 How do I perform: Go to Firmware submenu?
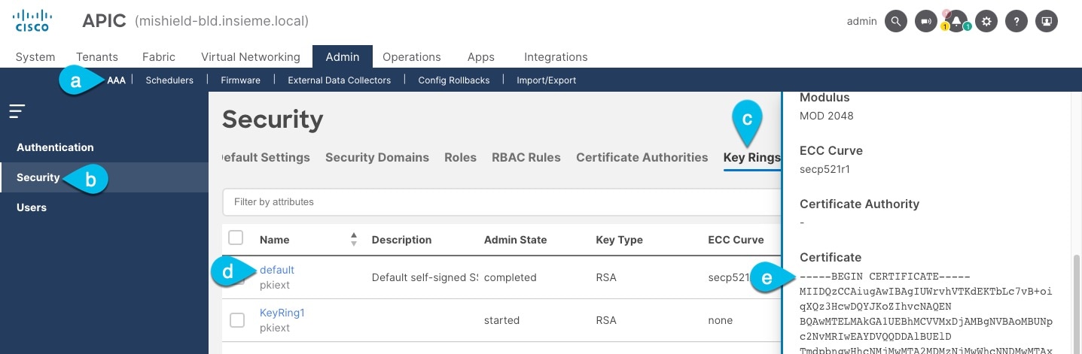point(240,80)
